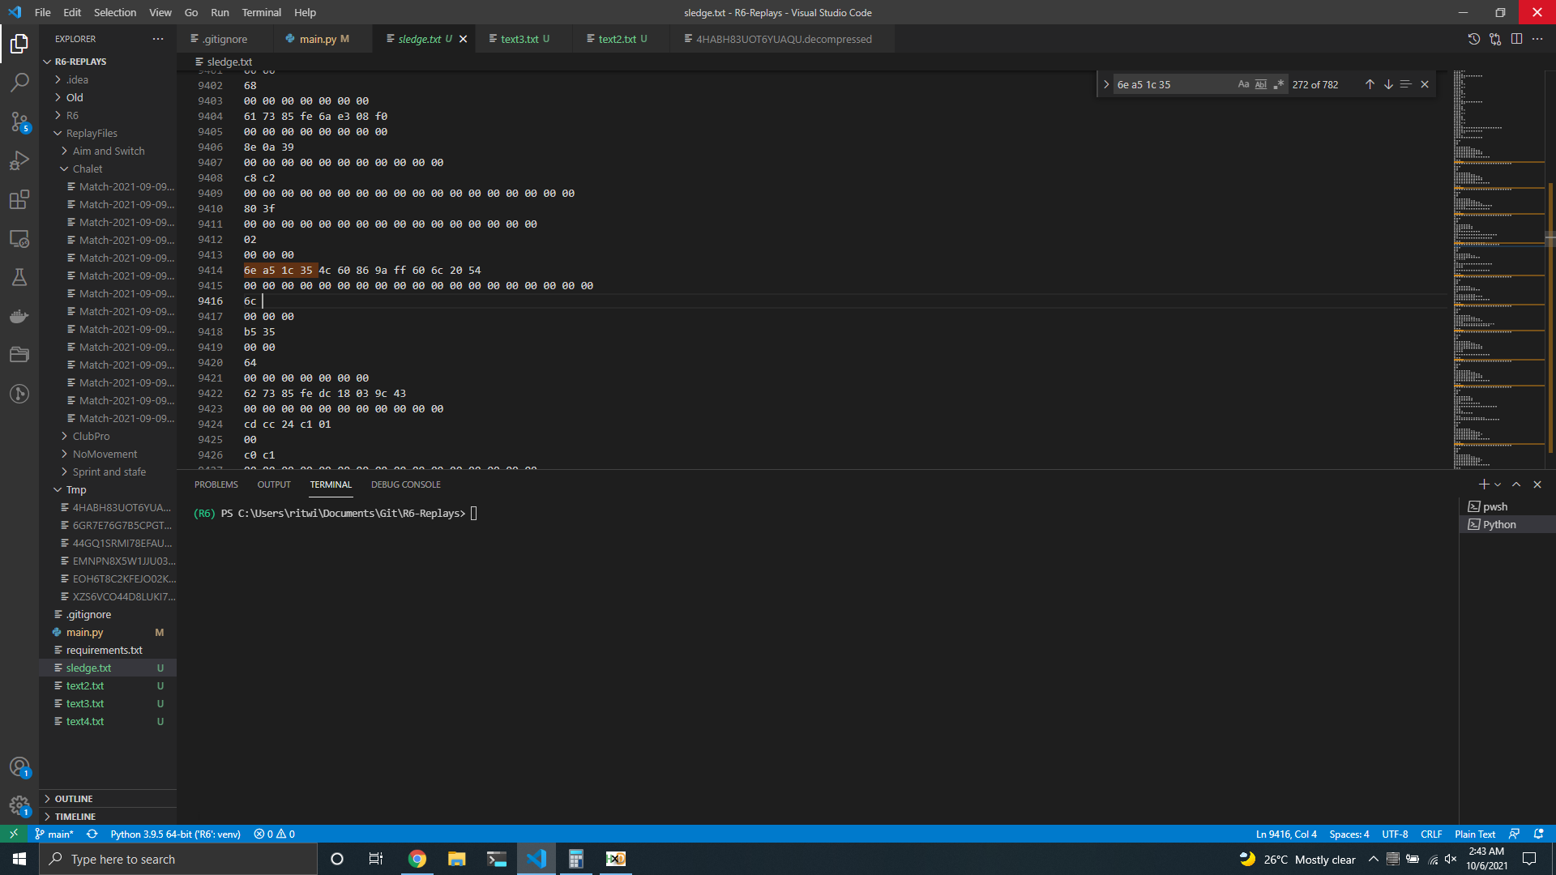Click the CRLF line ending status item

(x=1430, y=834)
